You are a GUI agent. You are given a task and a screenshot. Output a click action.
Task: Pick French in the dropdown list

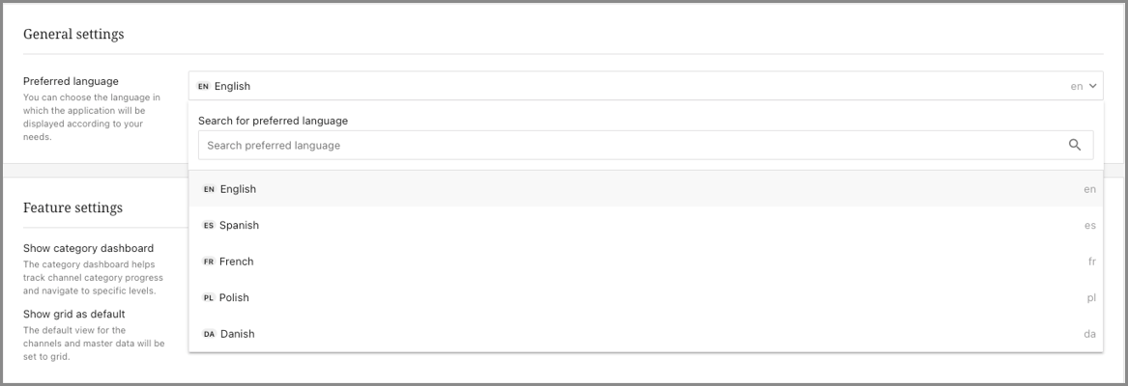point(646,262)
